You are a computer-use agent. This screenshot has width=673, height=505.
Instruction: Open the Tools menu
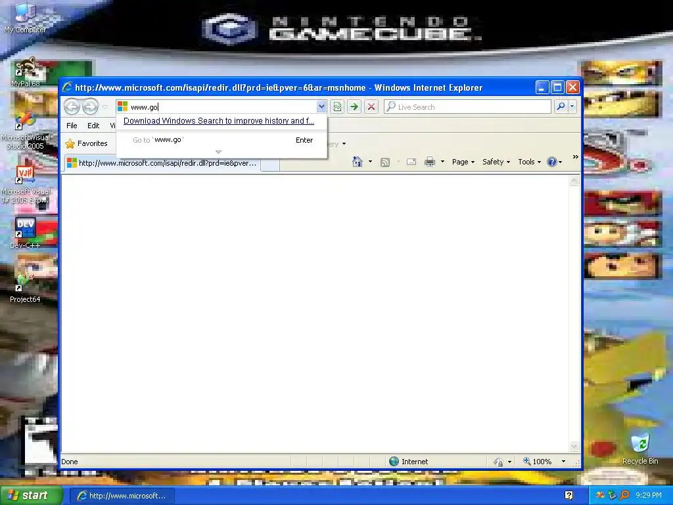point(529,162)
